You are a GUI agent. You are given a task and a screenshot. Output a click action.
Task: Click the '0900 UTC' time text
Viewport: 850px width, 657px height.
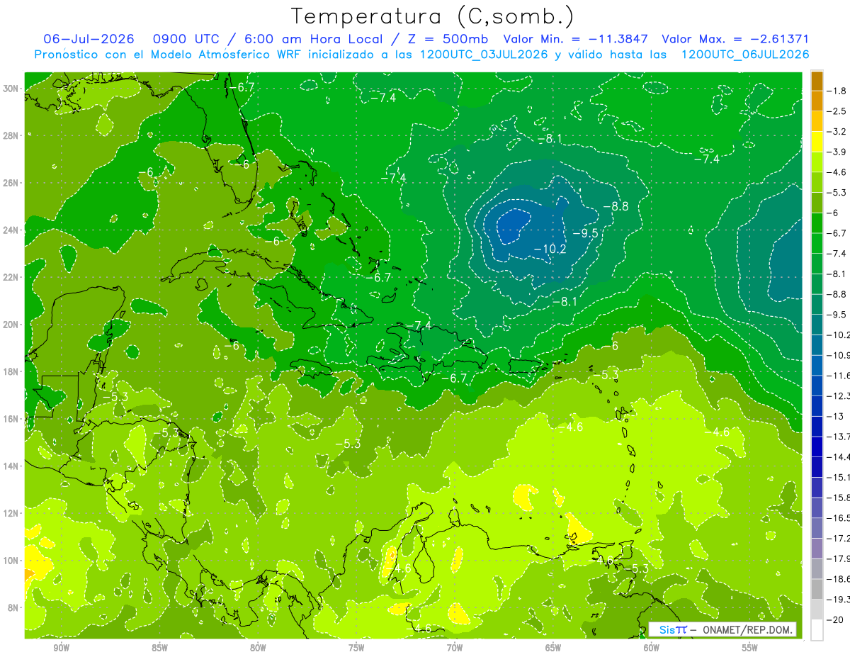click(x=186, y=39)
